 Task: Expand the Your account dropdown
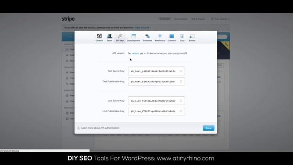pos(220,19)
